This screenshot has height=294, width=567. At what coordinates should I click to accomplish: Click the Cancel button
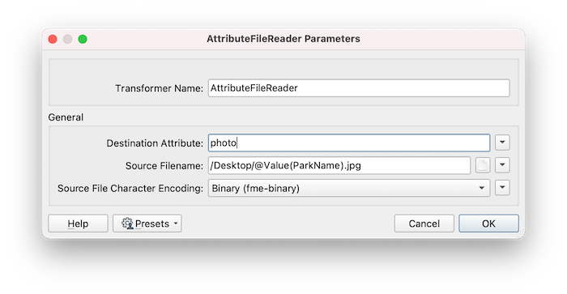pyautogui.click(x=424, y=224)
